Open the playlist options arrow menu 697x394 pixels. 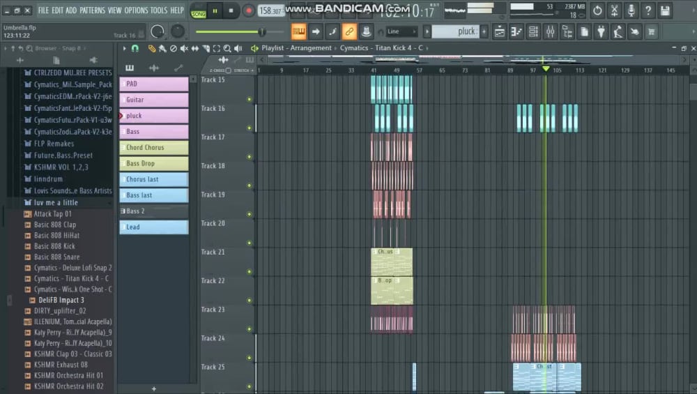[125, 48]
